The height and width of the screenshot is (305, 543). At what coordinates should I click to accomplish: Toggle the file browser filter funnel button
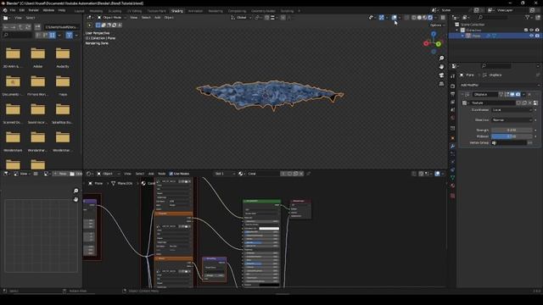(x=70, y=35)
